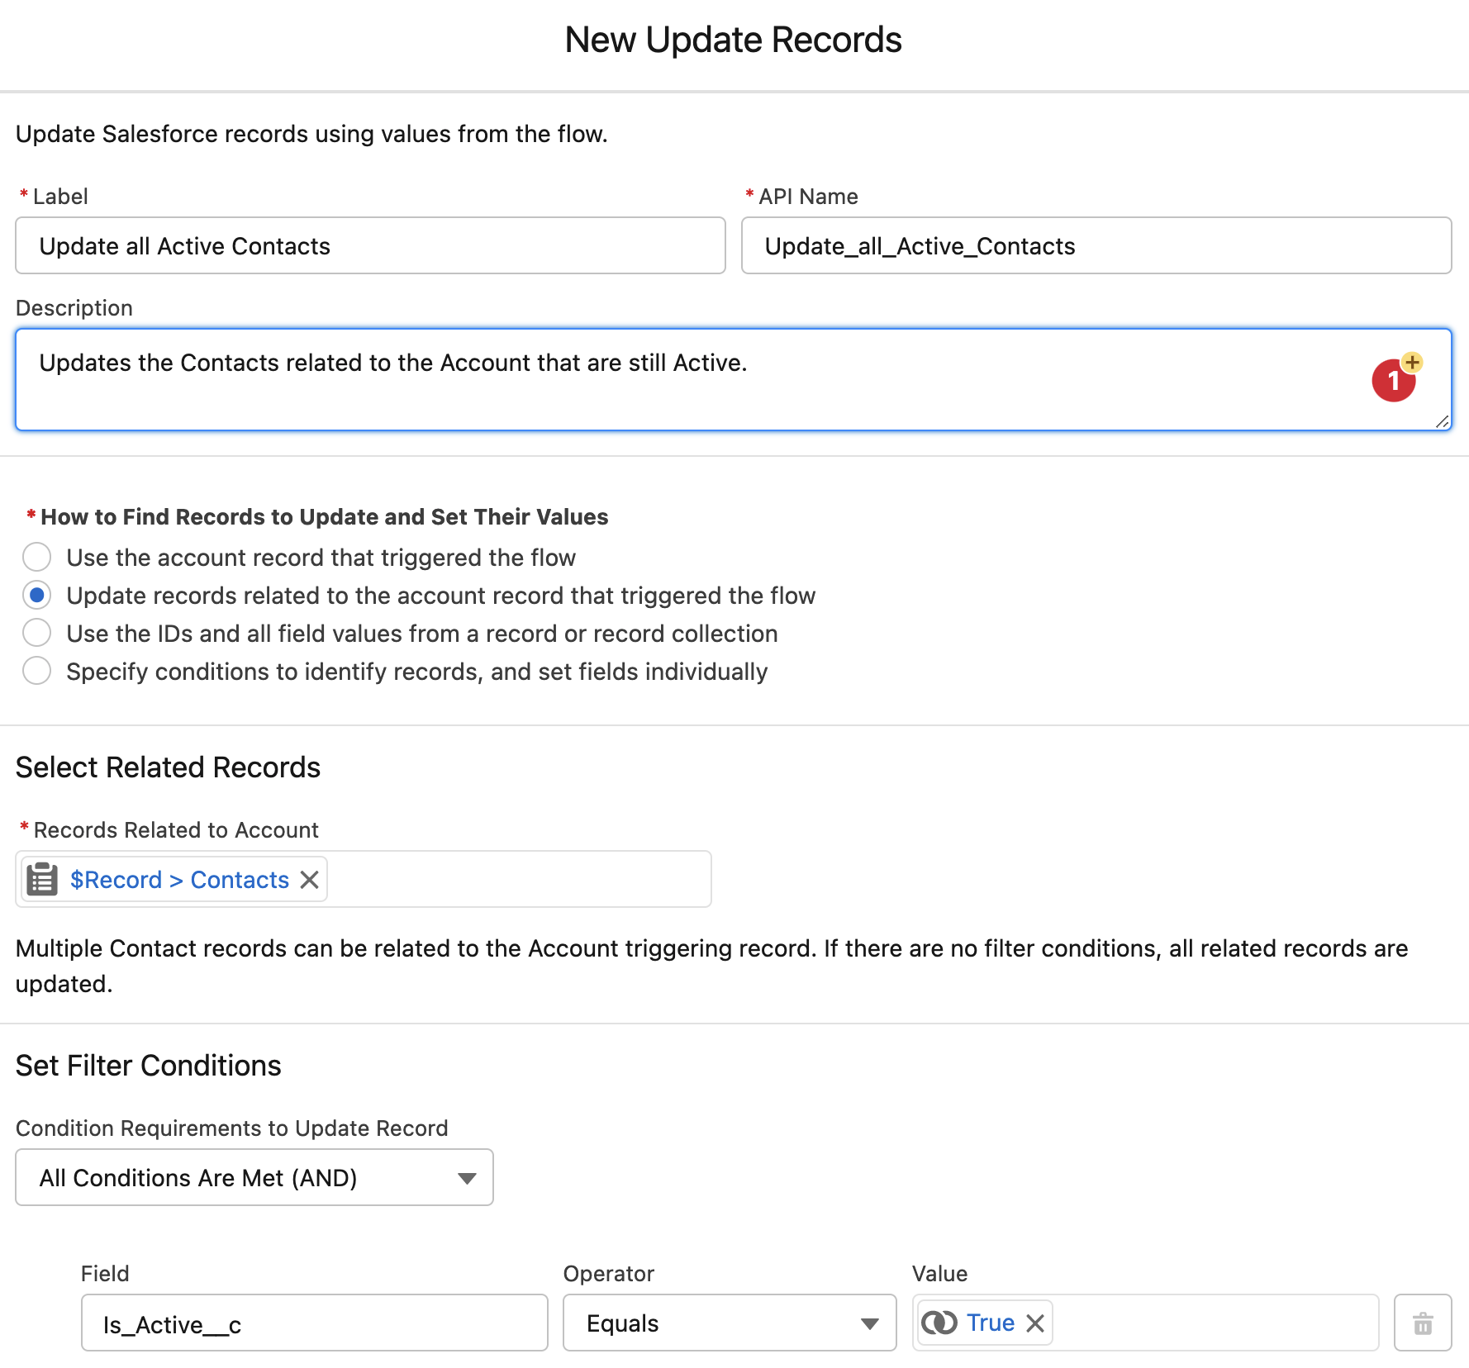Remove the $Record > Contacts selection
This screenshot has width=1469, height=1368.
(x=309, y=880)
